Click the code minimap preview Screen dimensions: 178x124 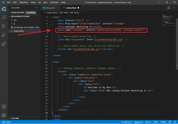(x=169, y=20)
